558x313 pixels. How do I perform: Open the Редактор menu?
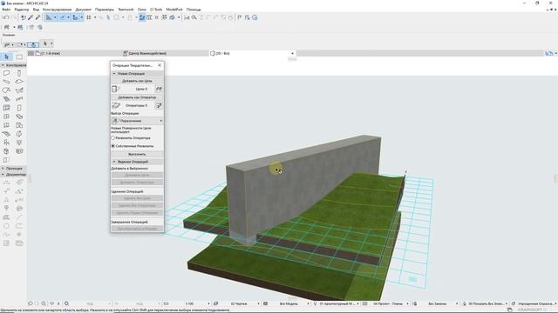coord(22,10)
